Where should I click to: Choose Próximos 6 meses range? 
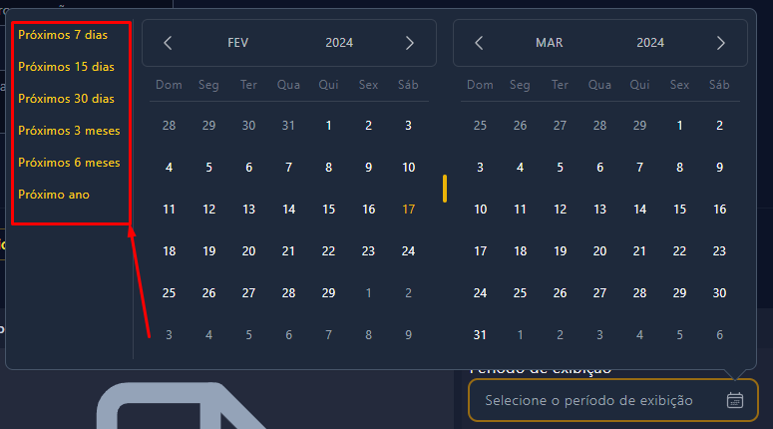(69, 163)
